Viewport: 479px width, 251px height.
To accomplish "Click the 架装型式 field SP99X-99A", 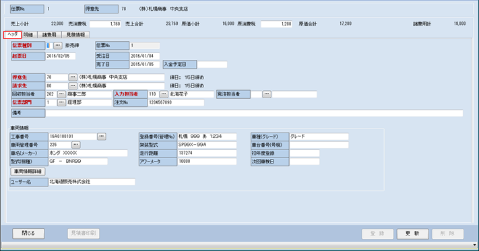I will [207, 145].
